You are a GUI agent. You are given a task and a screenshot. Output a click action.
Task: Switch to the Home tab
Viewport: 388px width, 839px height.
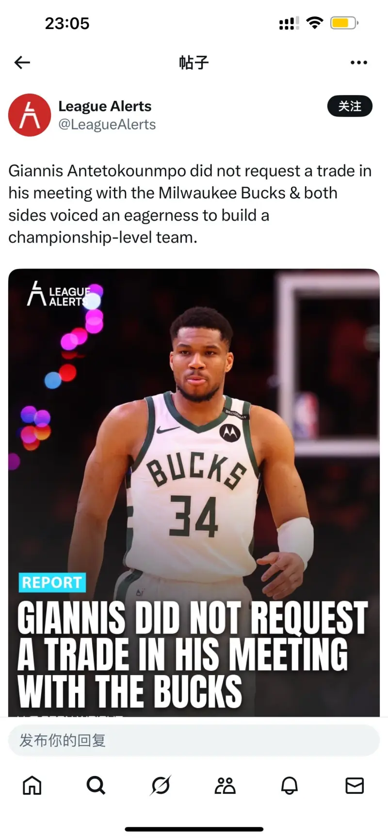click(32, 786)
